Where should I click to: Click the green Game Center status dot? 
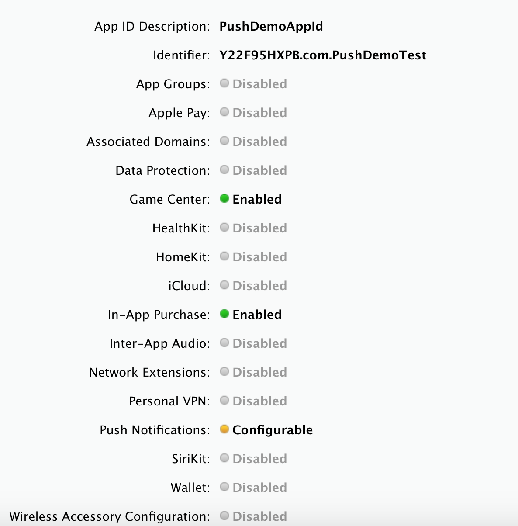click(224, 199)
